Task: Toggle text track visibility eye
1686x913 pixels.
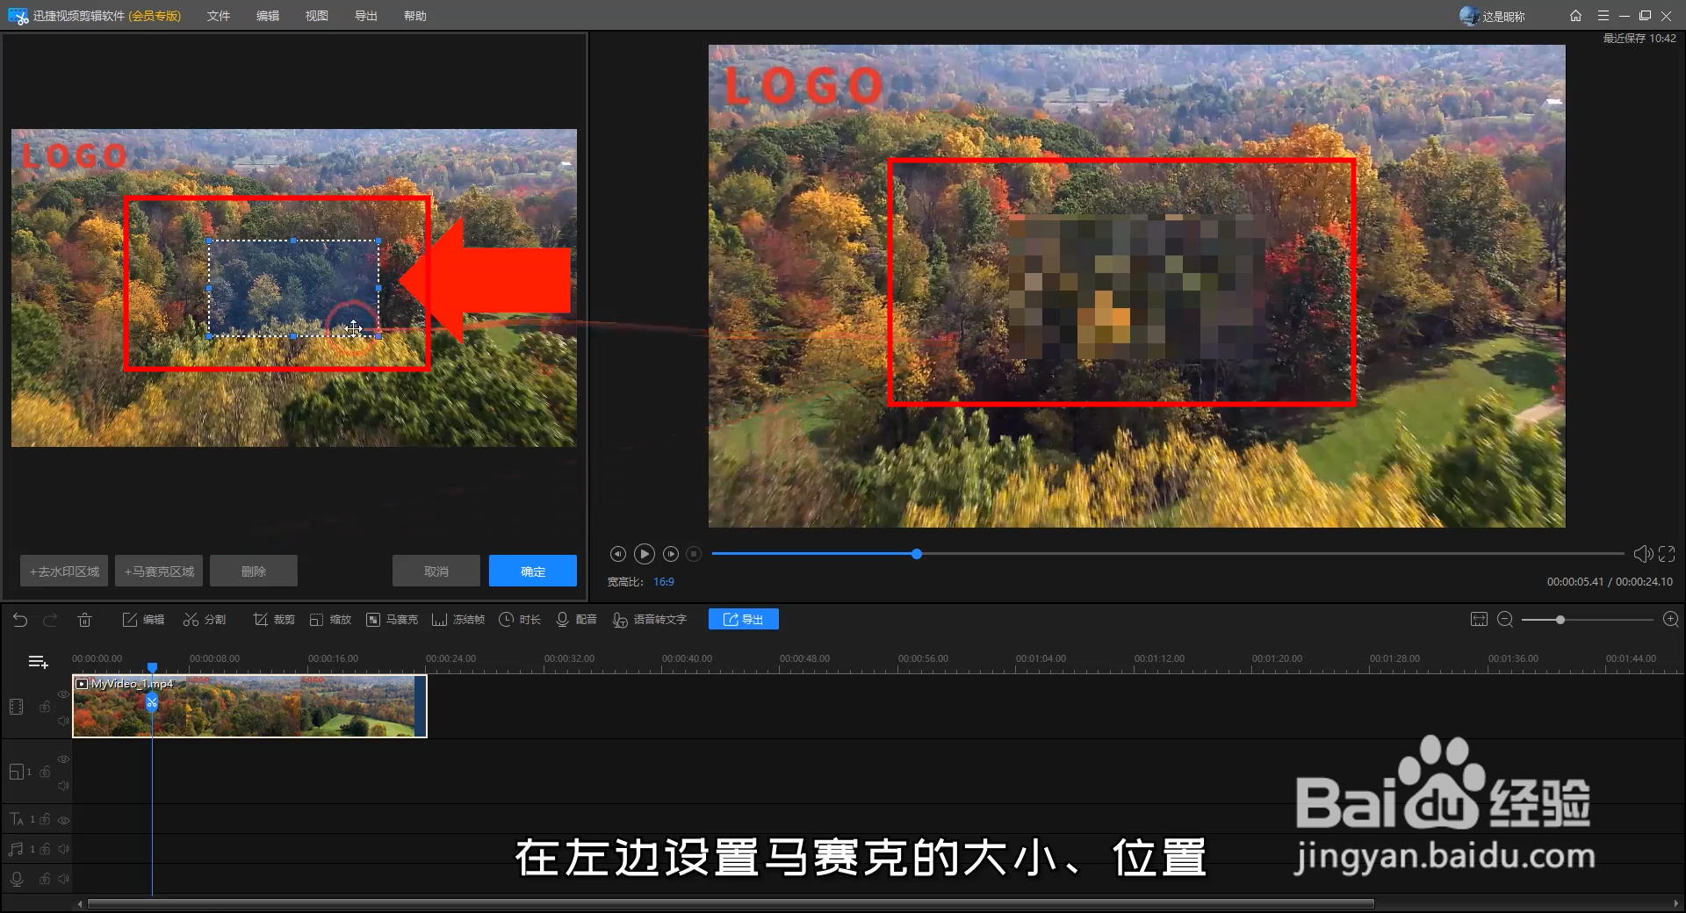Action: [63, 820]
